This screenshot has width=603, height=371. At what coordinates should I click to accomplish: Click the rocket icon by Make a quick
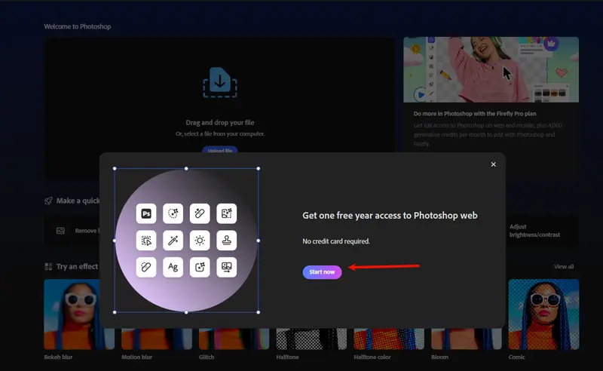[48, 201]
